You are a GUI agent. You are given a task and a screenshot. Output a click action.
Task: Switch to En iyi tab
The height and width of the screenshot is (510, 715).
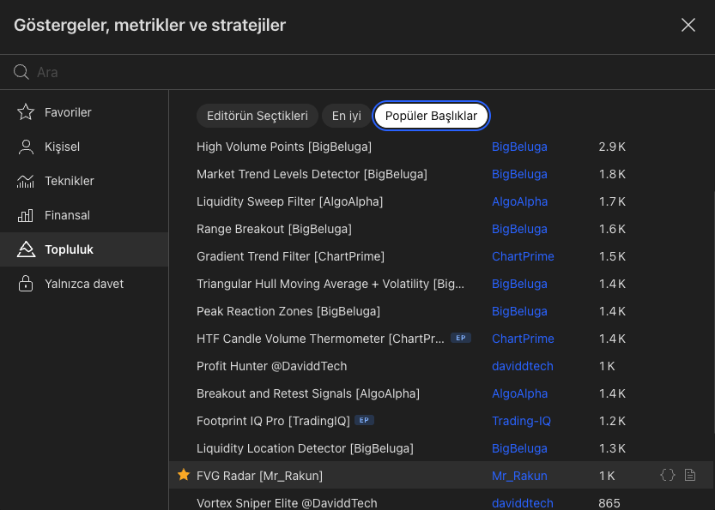tap(347, 116)
